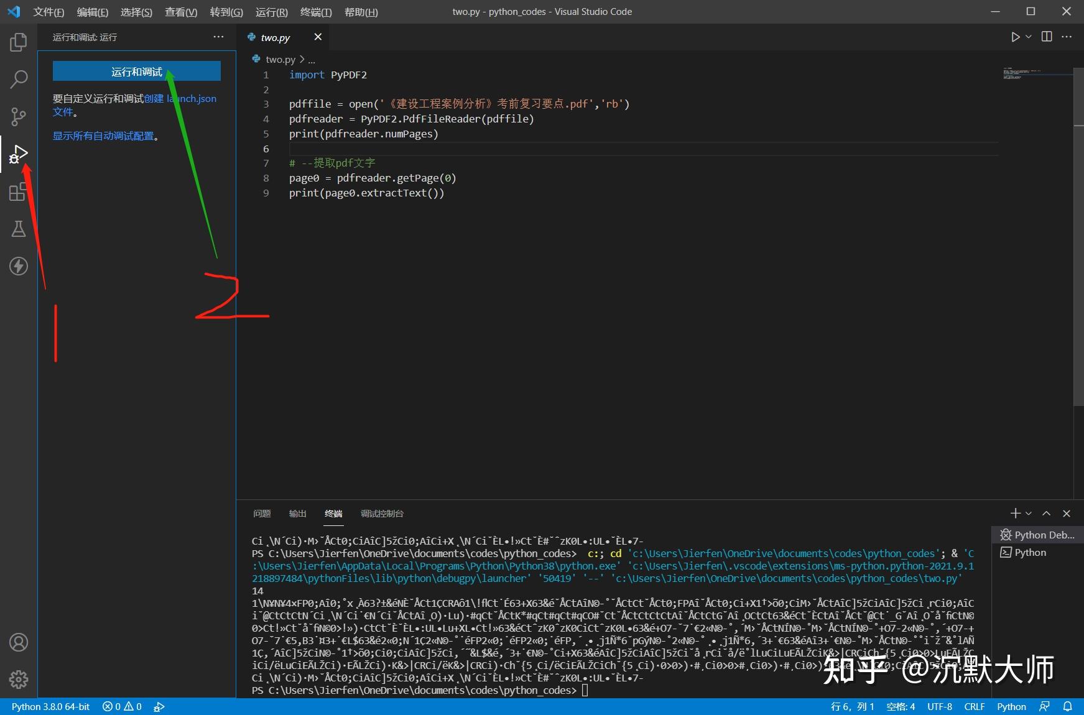Open 显示所有自动调试配置 link
The image size is (1084, 715).
tap(104, 136)
